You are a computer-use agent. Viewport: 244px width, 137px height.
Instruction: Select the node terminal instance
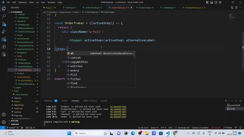pyautogui.click(x=235, y=109)
